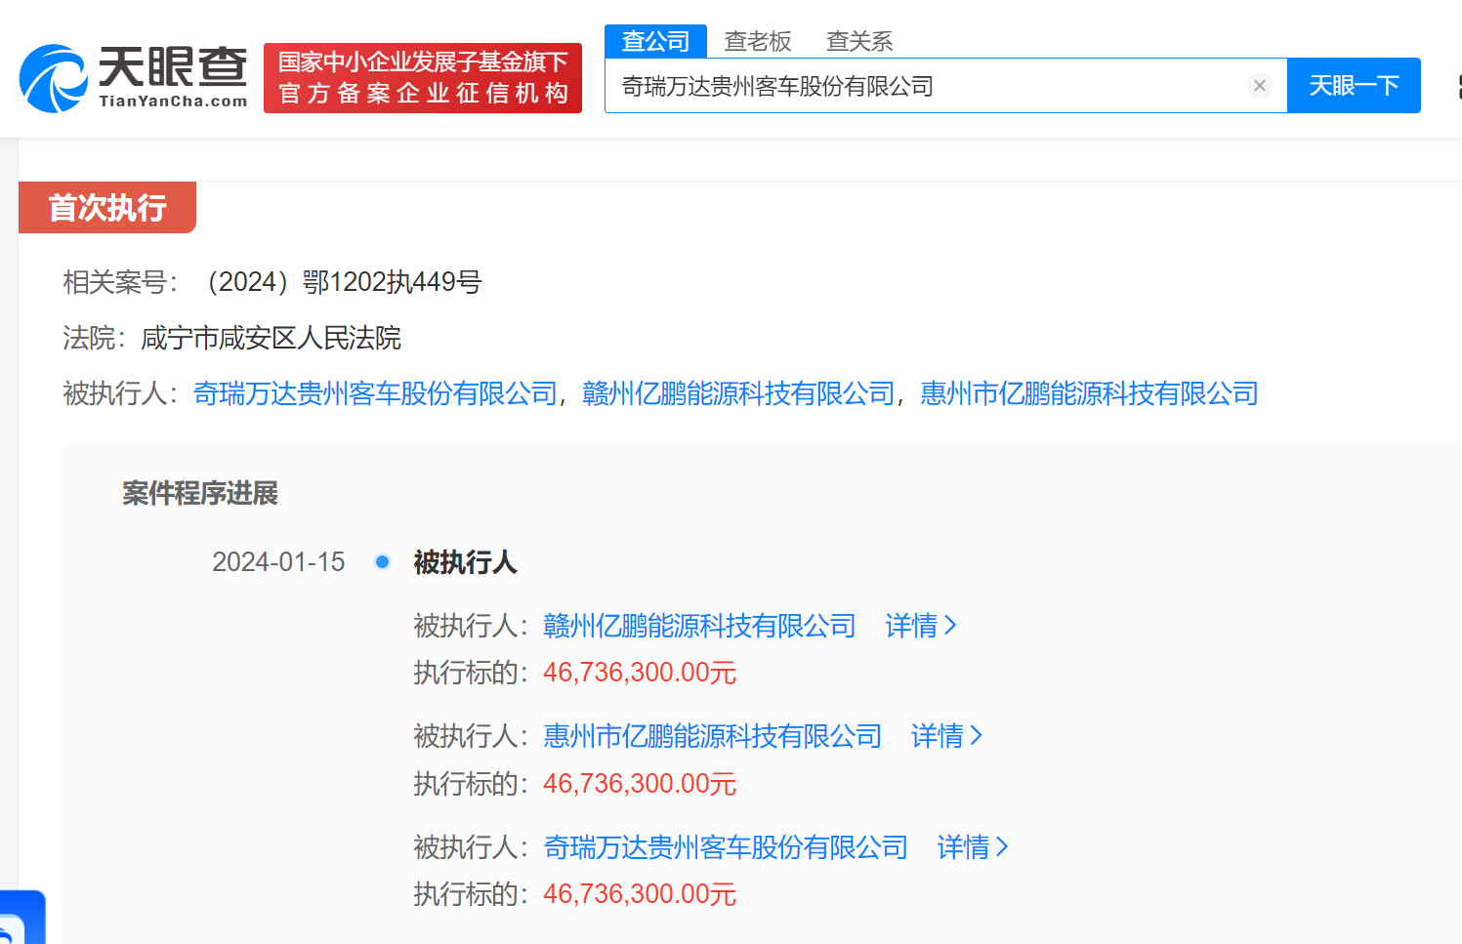Click the red 国家中小企业发展子基金旗下 banner
1462x944 pixels.
click(423, 78)
